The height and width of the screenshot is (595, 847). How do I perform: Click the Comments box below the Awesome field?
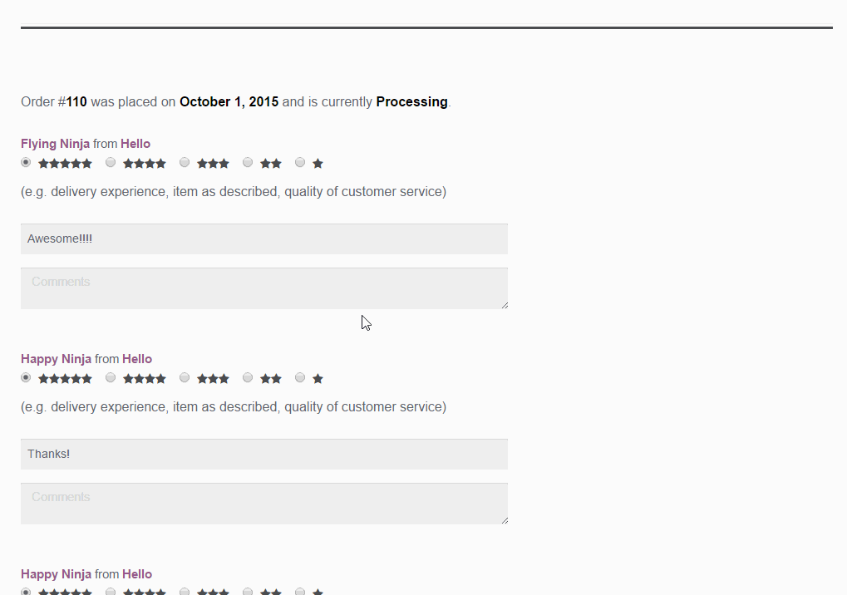(264, 288)
